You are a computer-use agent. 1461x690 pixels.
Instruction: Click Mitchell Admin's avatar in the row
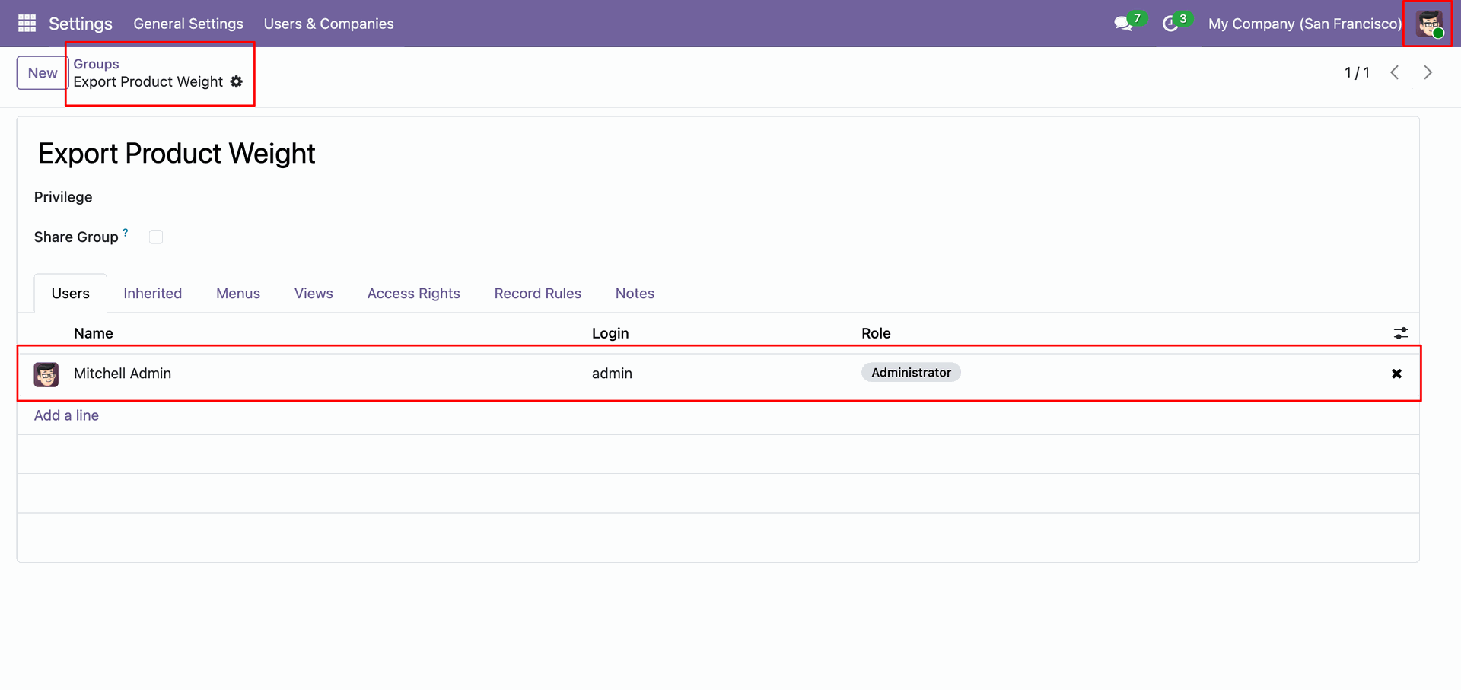coord(46,374)
